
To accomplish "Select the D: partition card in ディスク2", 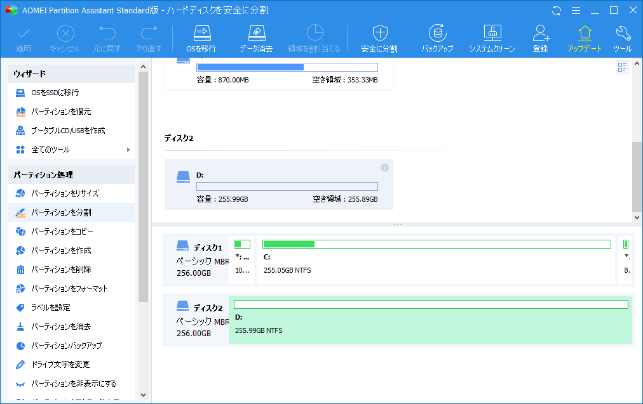I will [279, 185].
